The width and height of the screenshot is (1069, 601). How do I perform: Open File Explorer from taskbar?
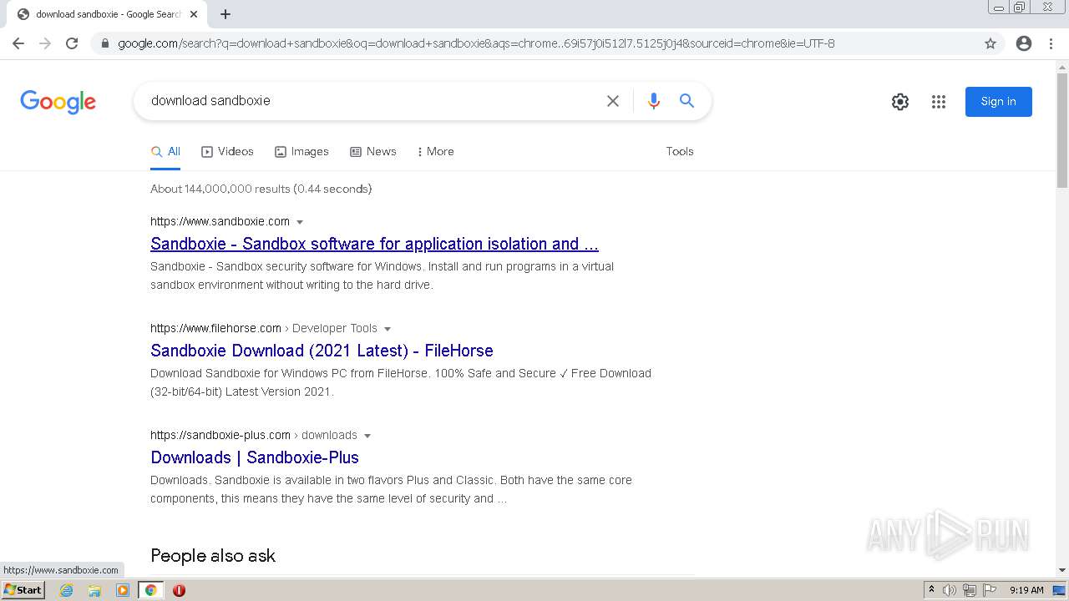[94, 590]
